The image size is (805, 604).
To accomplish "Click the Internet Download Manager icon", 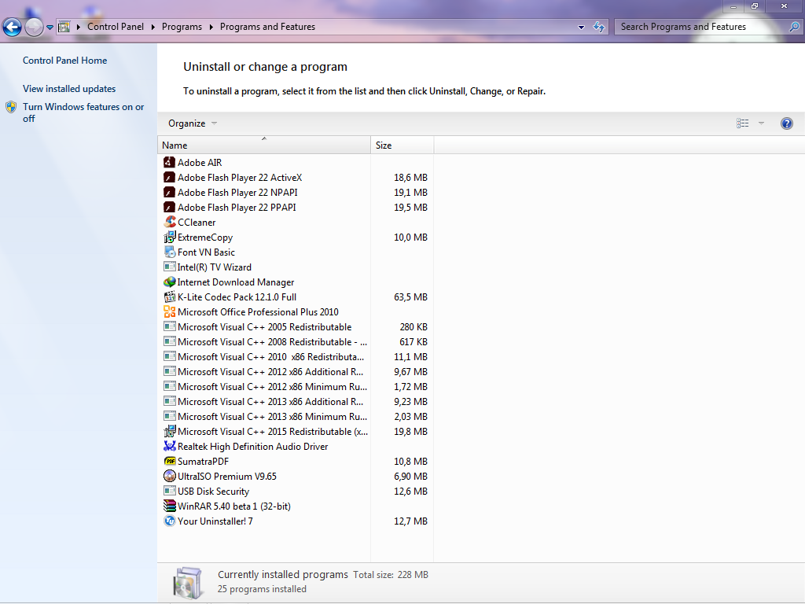I will (170, 282).
